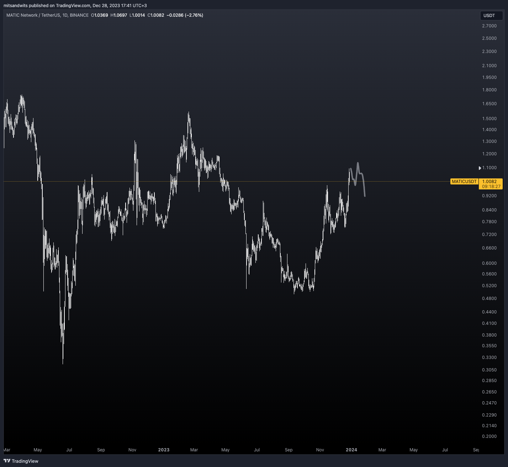Click the 0.7200 price axis label
Image resolution: width=508 pixels, height=467 pixels.
point(489,234)
